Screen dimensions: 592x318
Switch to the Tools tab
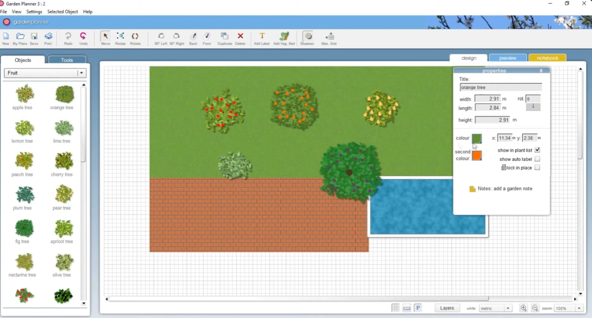(x=67, y=60)
